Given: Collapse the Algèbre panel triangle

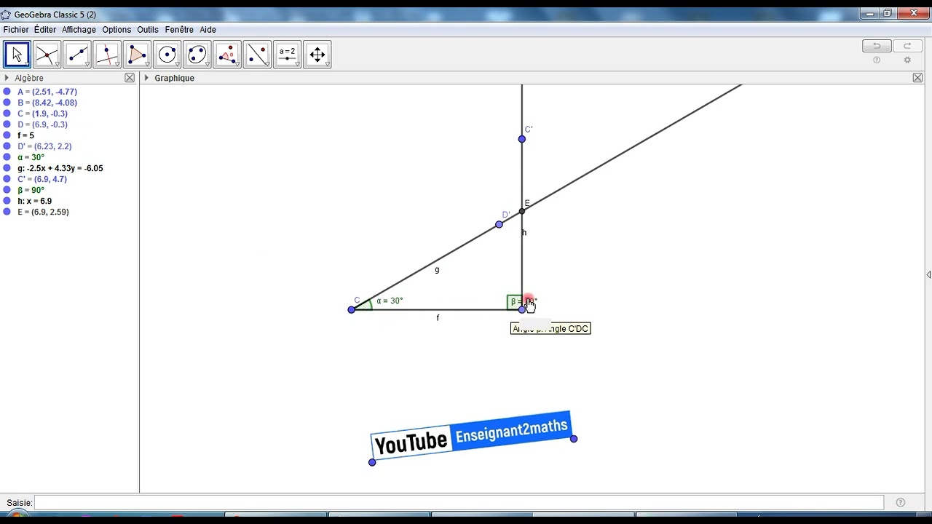Looking at the screenshot, I should (7, 78).
